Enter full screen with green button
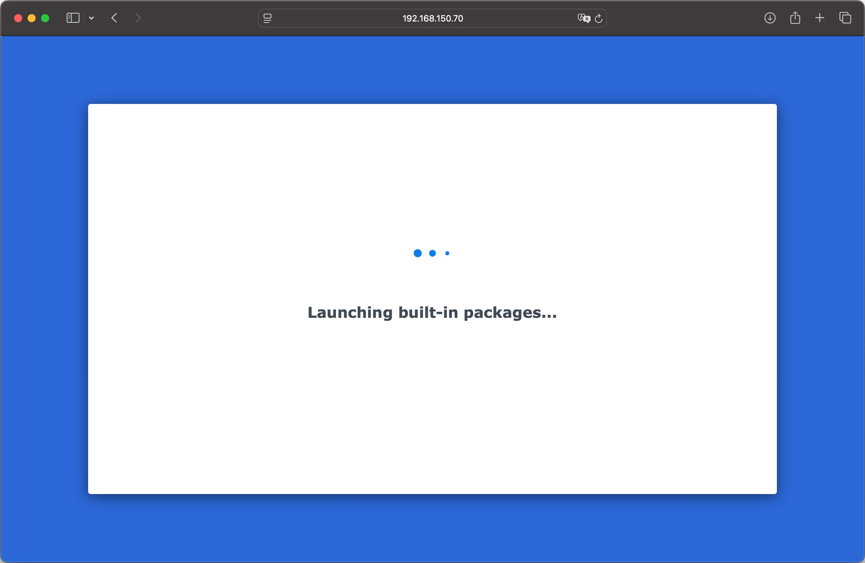The height and width of the screenshot is (563, 865). (45, 18)
